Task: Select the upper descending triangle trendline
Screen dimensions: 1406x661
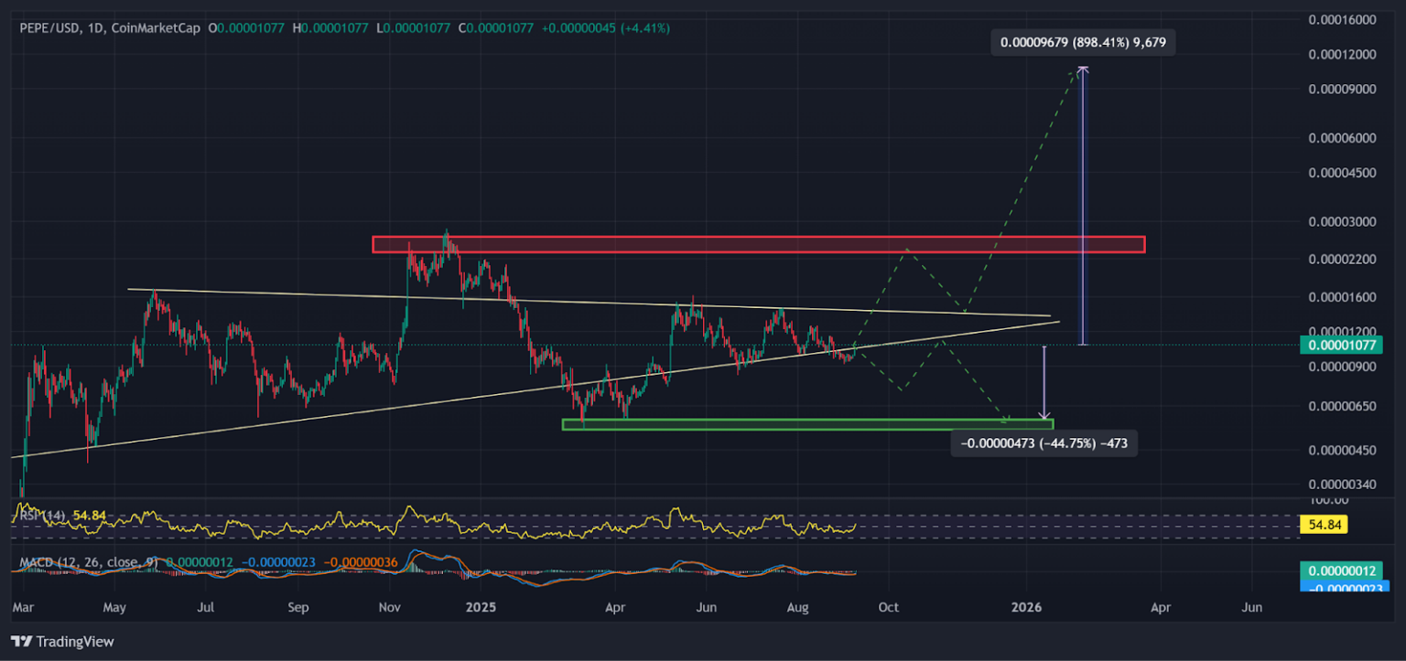Action: (589, 303)
